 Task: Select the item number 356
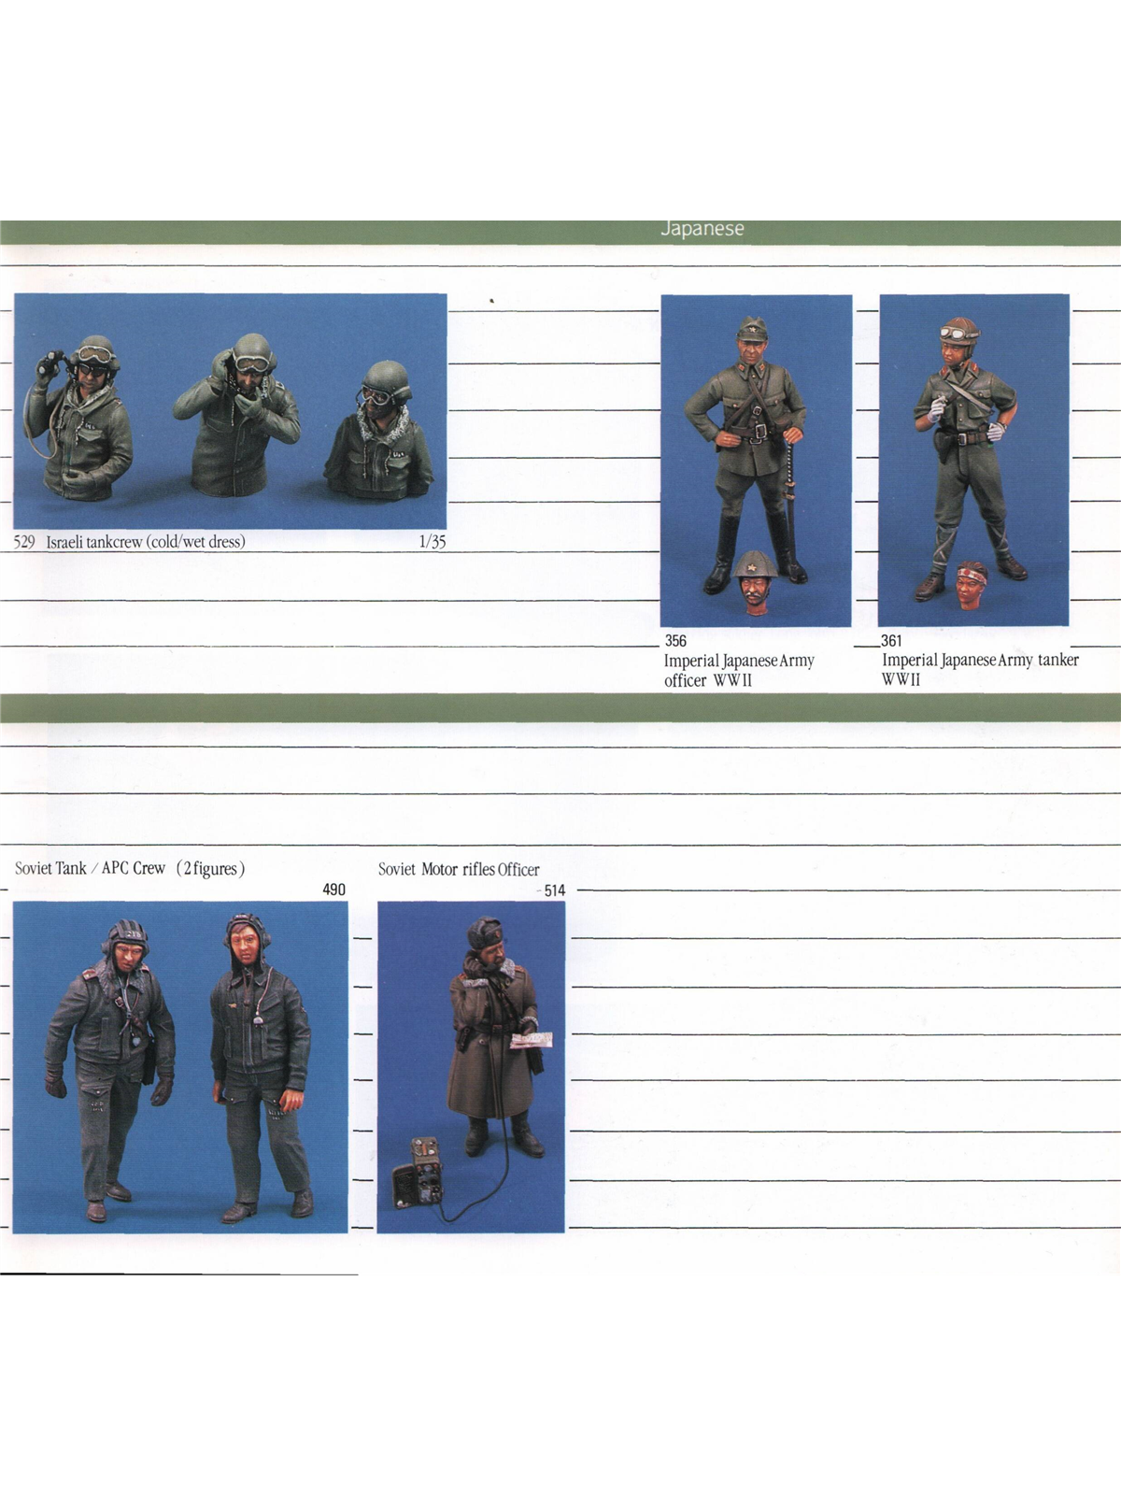point(675,641)
